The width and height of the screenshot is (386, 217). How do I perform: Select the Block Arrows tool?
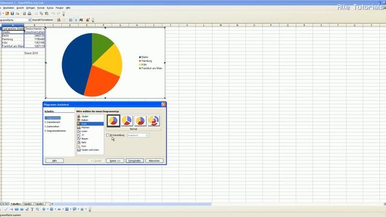coord(59,209)
